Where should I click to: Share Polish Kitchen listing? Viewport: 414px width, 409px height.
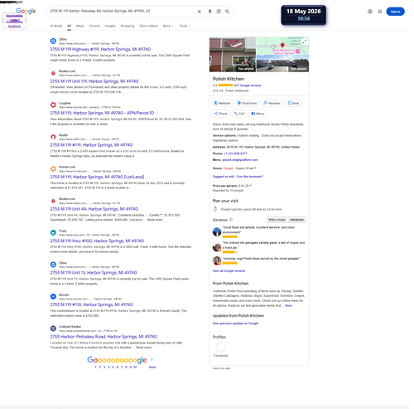click(x=221, y=114)
